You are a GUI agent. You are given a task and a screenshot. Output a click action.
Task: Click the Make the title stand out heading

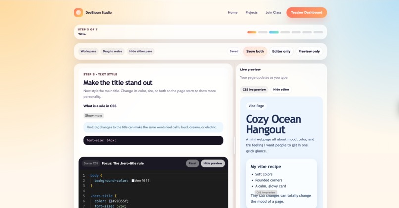(x=118, y=83)
